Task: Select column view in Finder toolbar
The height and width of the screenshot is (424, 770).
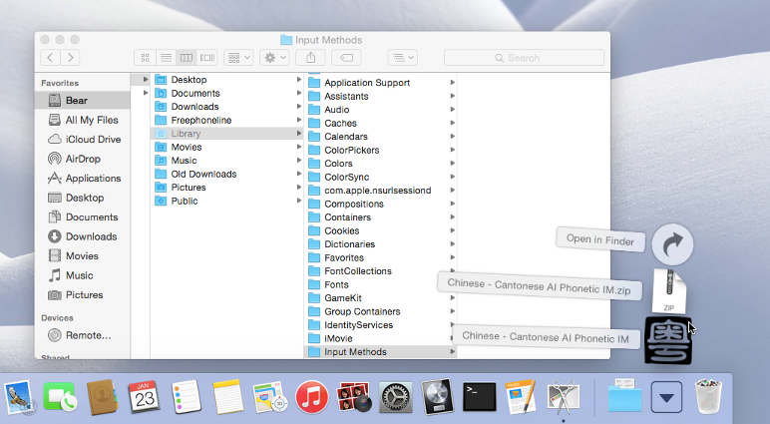Action: point(187,58)
